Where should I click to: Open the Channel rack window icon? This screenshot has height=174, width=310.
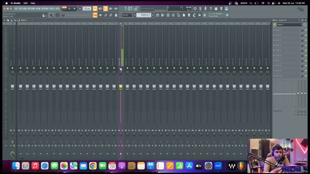(168, 15)
